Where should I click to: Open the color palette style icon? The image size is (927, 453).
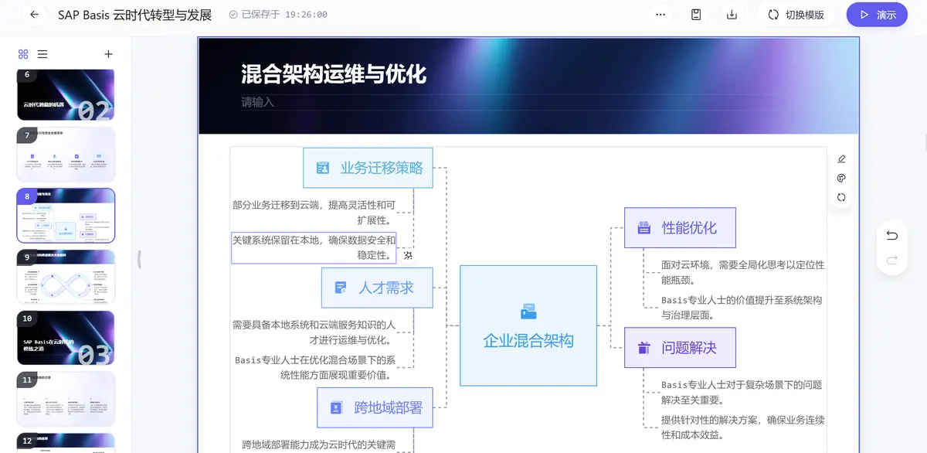(841, 178)
